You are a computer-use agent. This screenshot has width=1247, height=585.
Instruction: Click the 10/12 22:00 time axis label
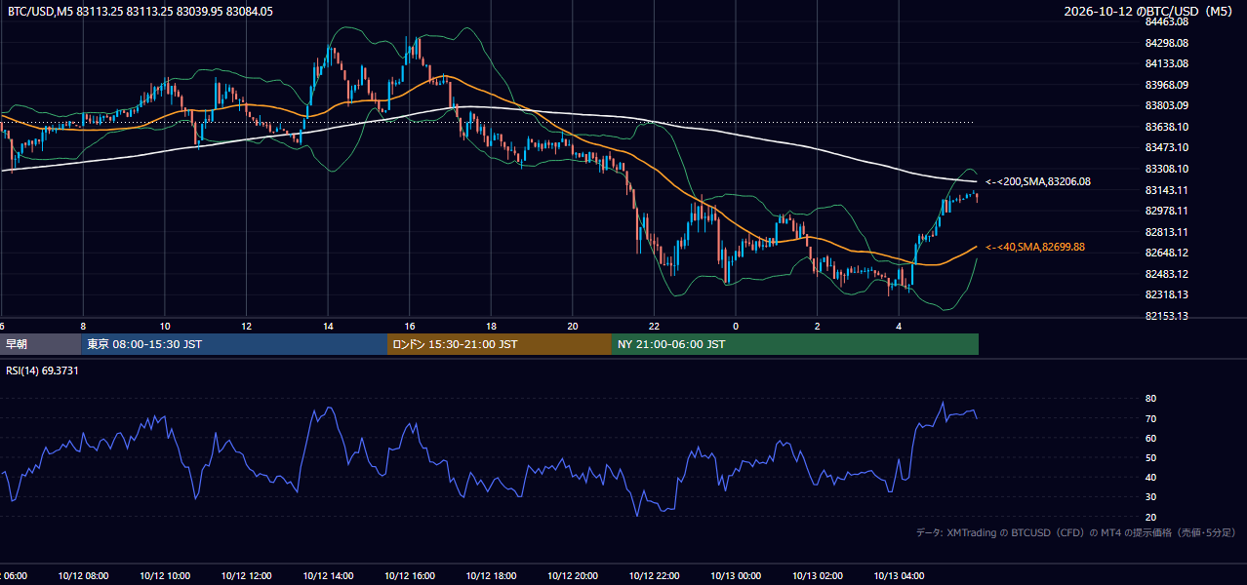coord(654,576)
